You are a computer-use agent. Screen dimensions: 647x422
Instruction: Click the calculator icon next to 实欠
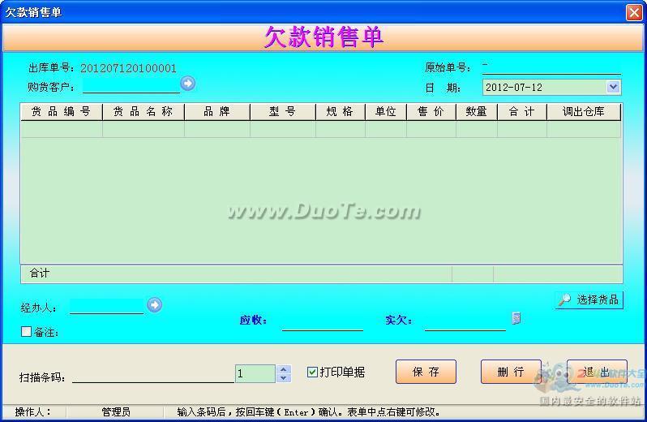click(516, 318)
